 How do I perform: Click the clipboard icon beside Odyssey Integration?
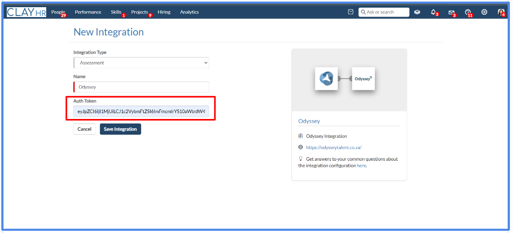coord(300,136)
